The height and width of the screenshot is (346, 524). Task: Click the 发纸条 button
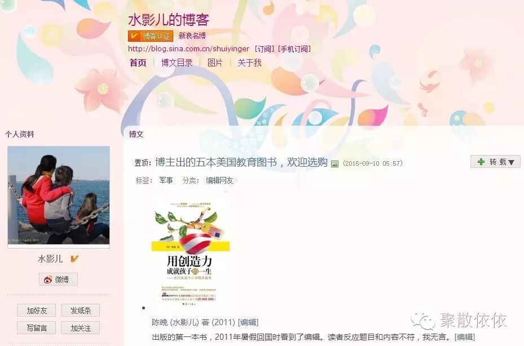point(81,310)
